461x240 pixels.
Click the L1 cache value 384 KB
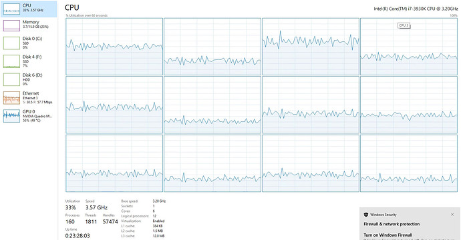pyautogui.click(x=157, y=226)
